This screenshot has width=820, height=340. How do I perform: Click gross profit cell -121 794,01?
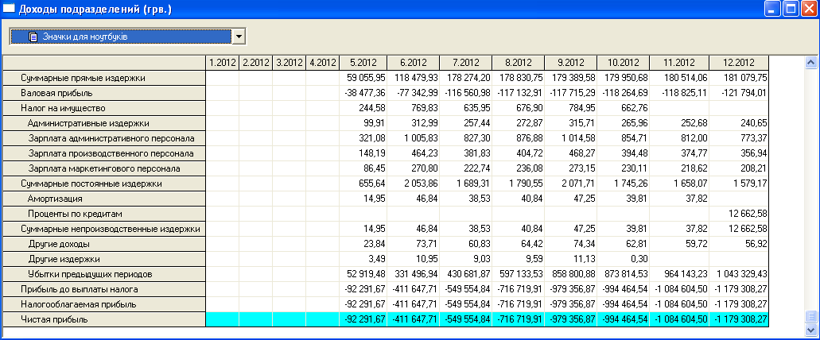739,93
